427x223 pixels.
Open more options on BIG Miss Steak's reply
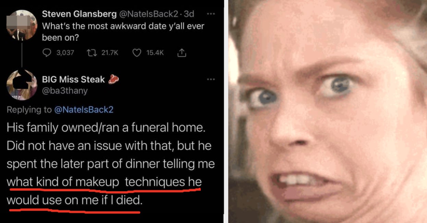[211, 80]
